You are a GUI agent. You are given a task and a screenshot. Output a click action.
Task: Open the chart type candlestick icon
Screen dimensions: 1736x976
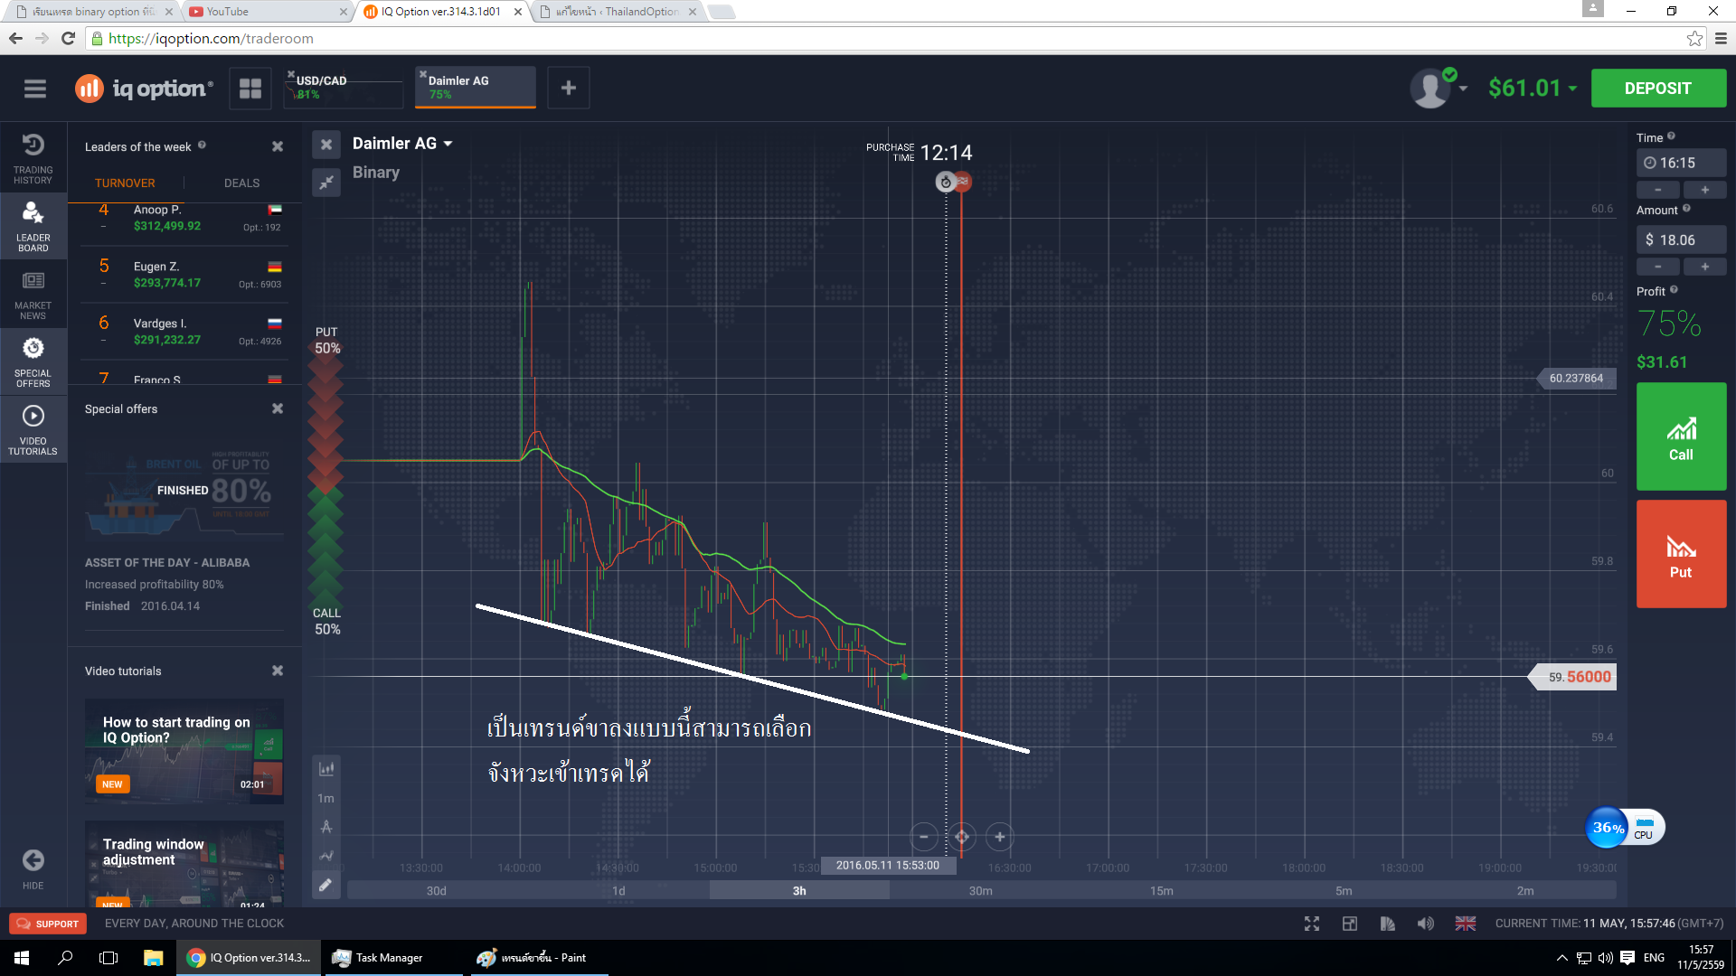click(x=325, y=769)
